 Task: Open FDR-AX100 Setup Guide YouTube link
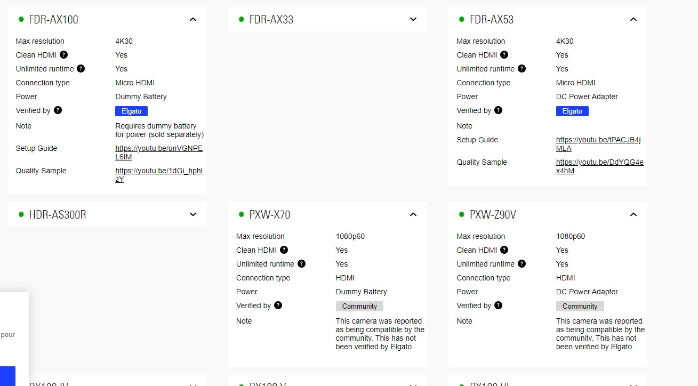(159, 153)
